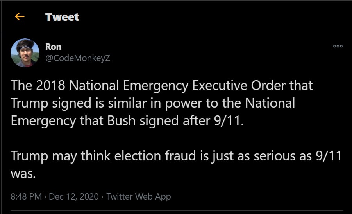Click the line beginning "Trump signed is similar"
352x214 pixels.
point(153,103)
